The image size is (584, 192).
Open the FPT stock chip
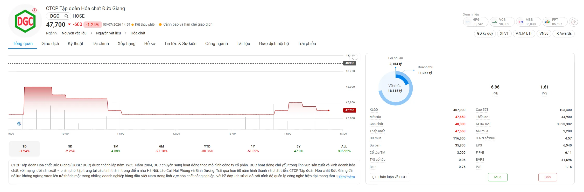coord(555,22)
